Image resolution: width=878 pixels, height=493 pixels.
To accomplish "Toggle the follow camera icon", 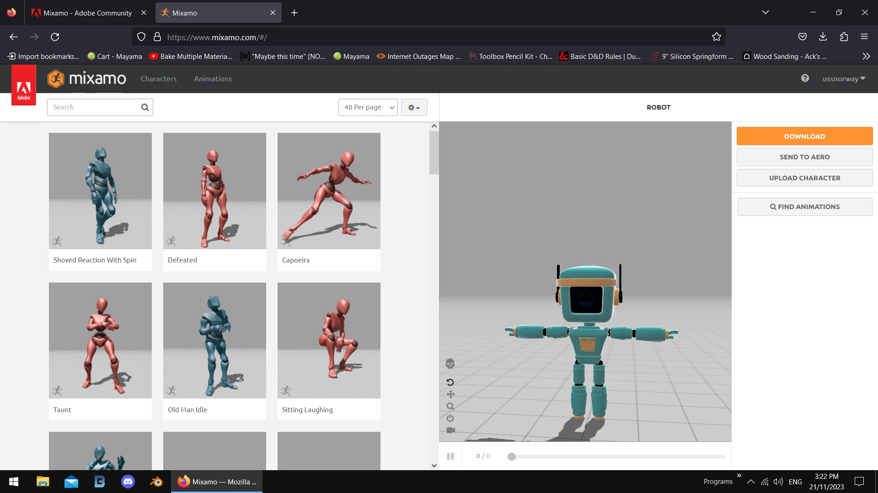I will click(450, 430).
